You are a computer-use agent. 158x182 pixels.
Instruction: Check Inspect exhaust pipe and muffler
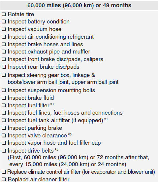(x=4, y=52)
